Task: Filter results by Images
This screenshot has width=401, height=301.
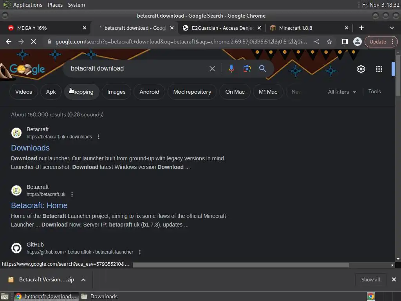Action: pos(116,92)
